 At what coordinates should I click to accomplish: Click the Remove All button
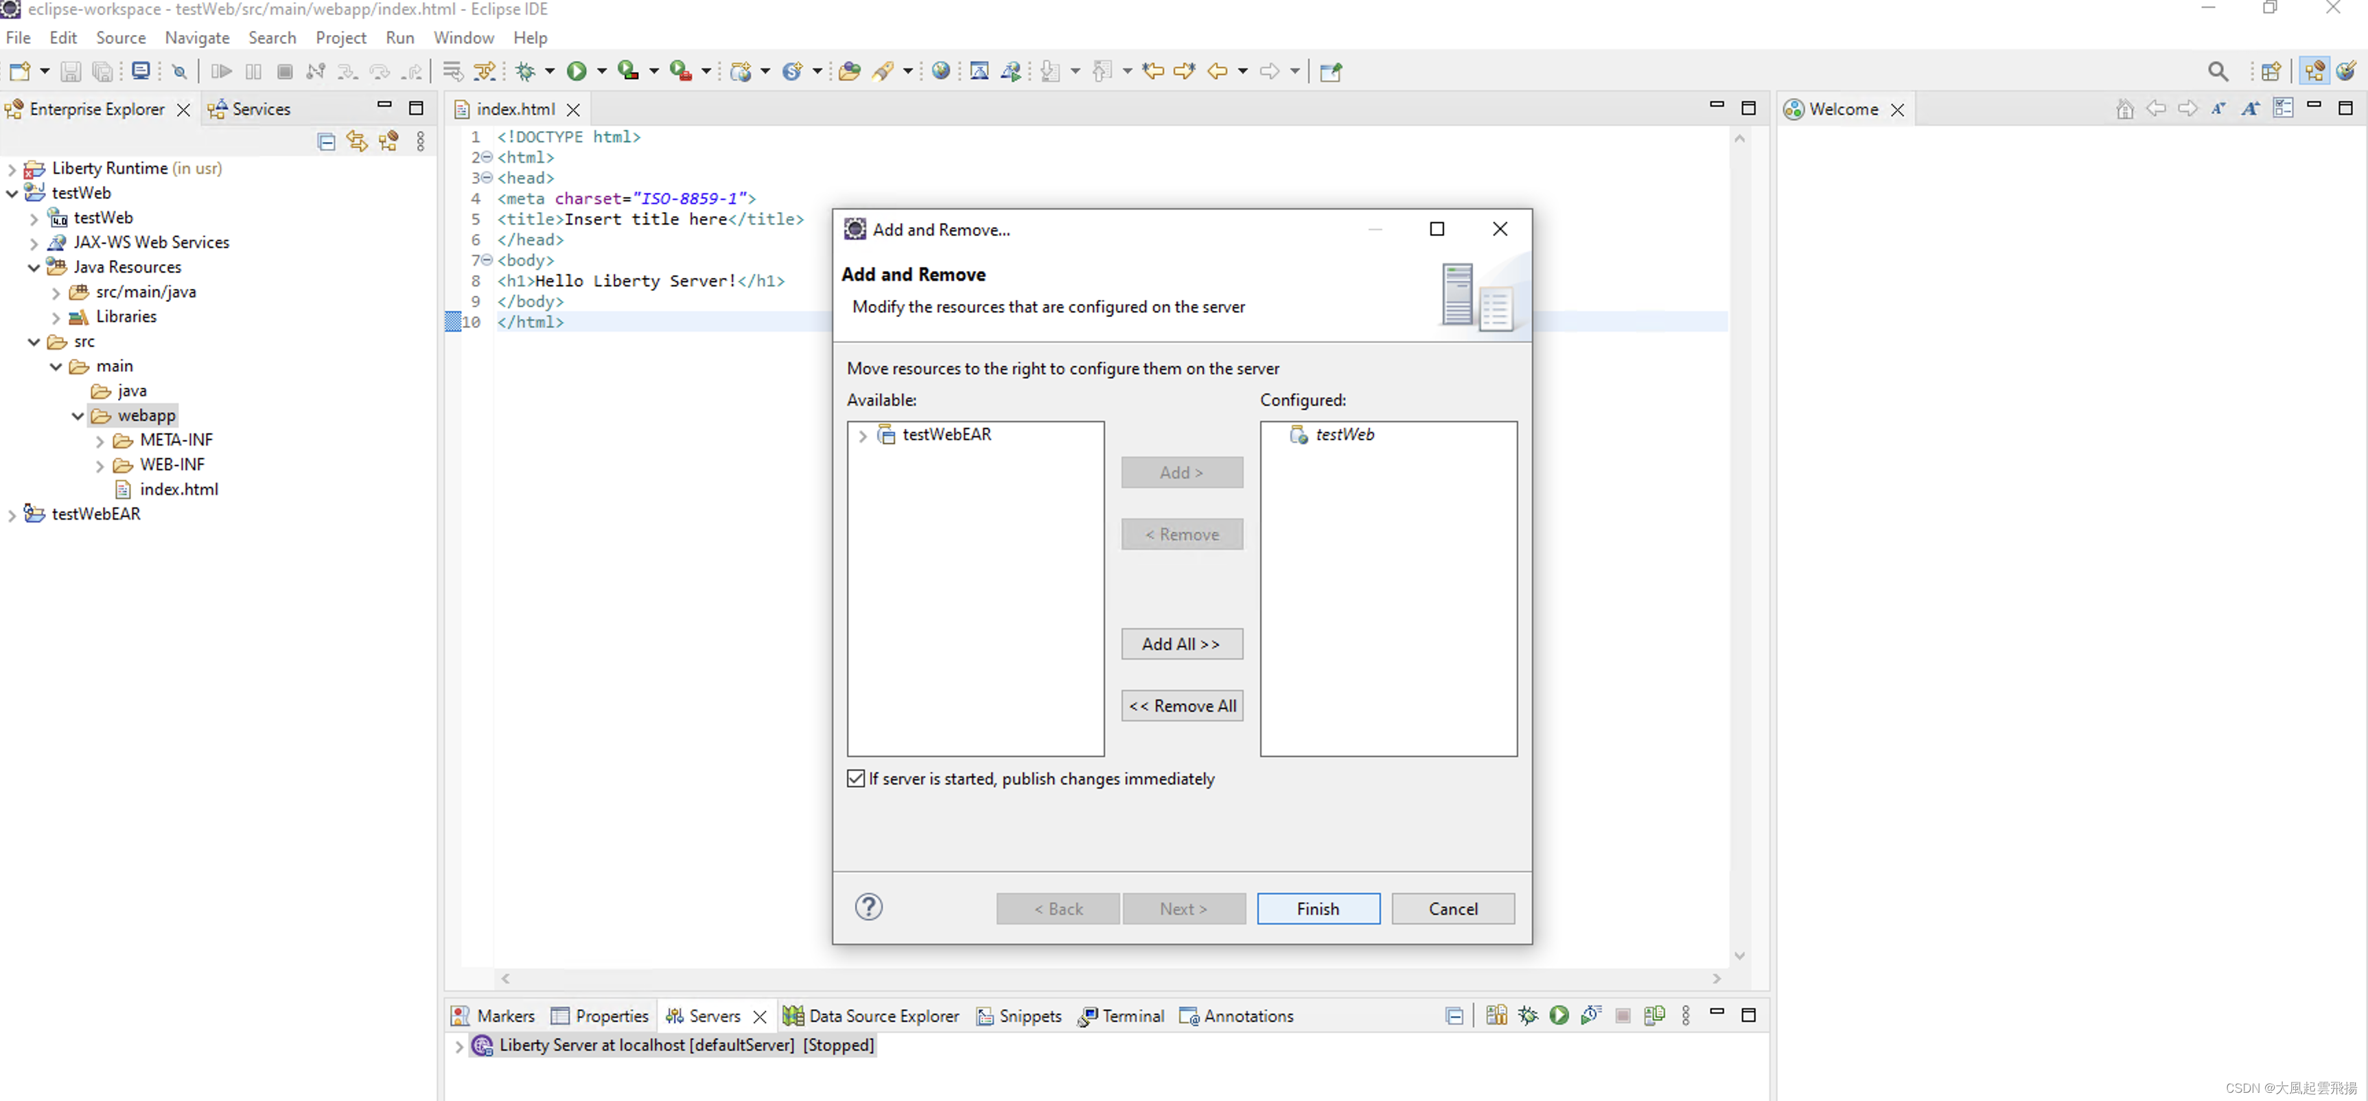click(x=1181, y=706)
